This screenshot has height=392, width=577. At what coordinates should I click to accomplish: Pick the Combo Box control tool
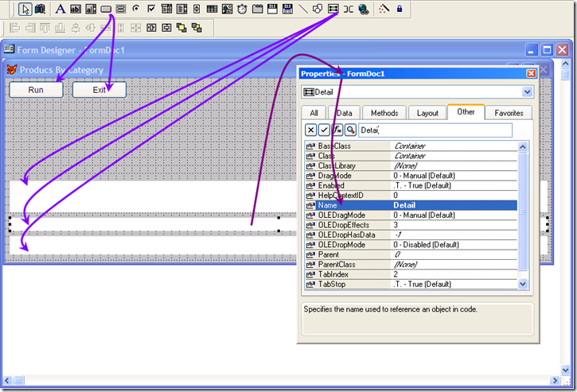coord(166,9)
